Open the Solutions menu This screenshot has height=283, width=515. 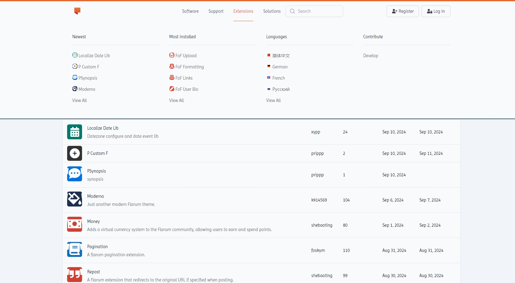point(272,11)
